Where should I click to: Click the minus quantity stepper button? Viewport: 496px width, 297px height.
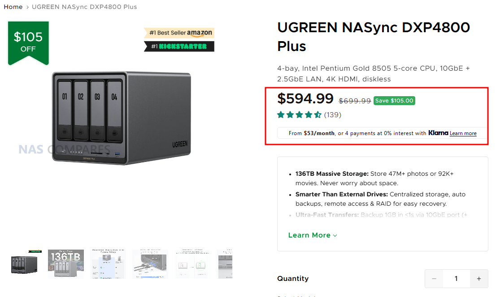click(x=434, y=279)
